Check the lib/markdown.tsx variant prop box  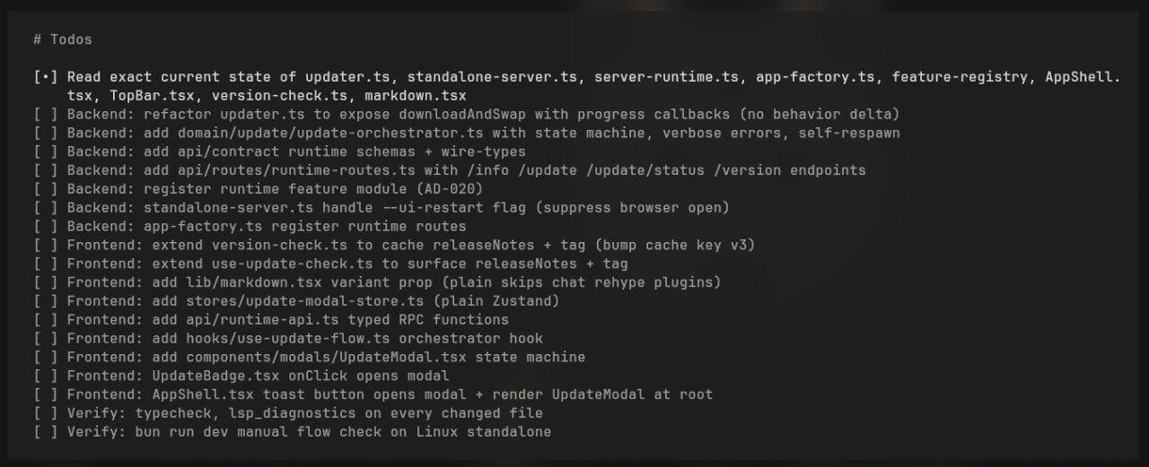coord(45,282)
